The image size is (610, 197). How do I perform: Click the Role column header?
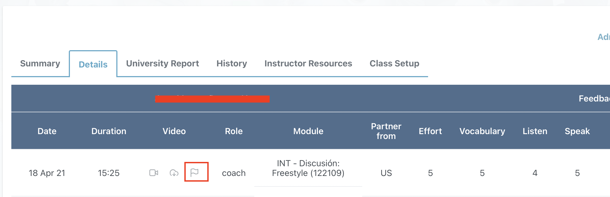pyautogui.click(x=234, y=131)
